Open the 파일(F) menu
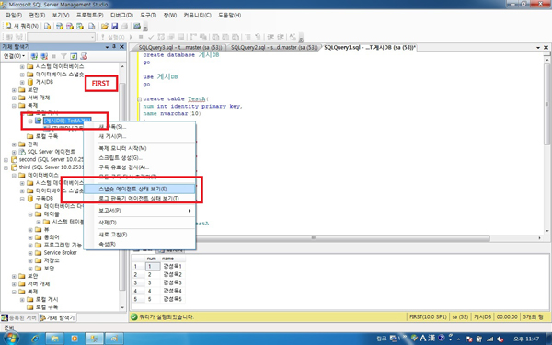The height and width of the screenshot is (345, 552). (x=14, y=15)
